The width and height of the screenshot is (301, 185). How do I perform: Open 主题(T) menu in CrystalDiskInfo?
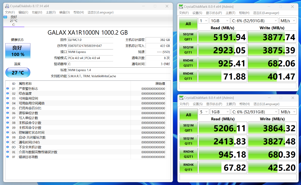tap(51, 12)
